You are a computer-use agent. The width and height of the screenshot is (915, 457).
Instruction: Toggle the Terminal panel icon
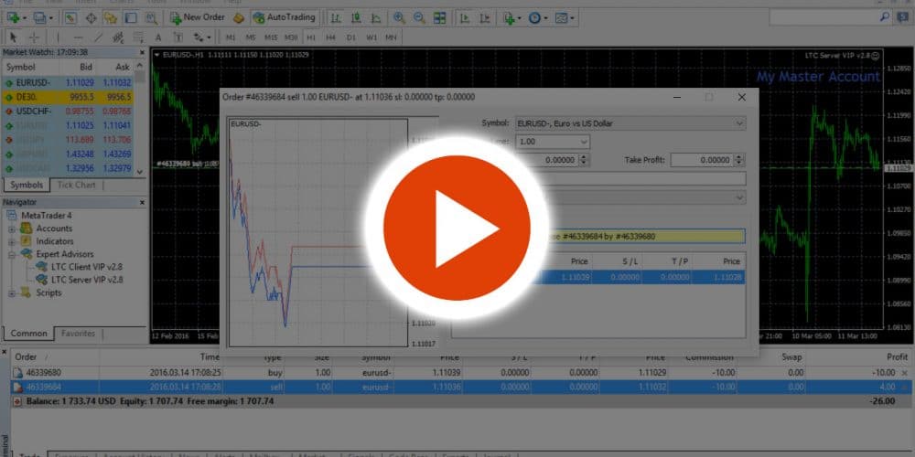coord(130,18)
